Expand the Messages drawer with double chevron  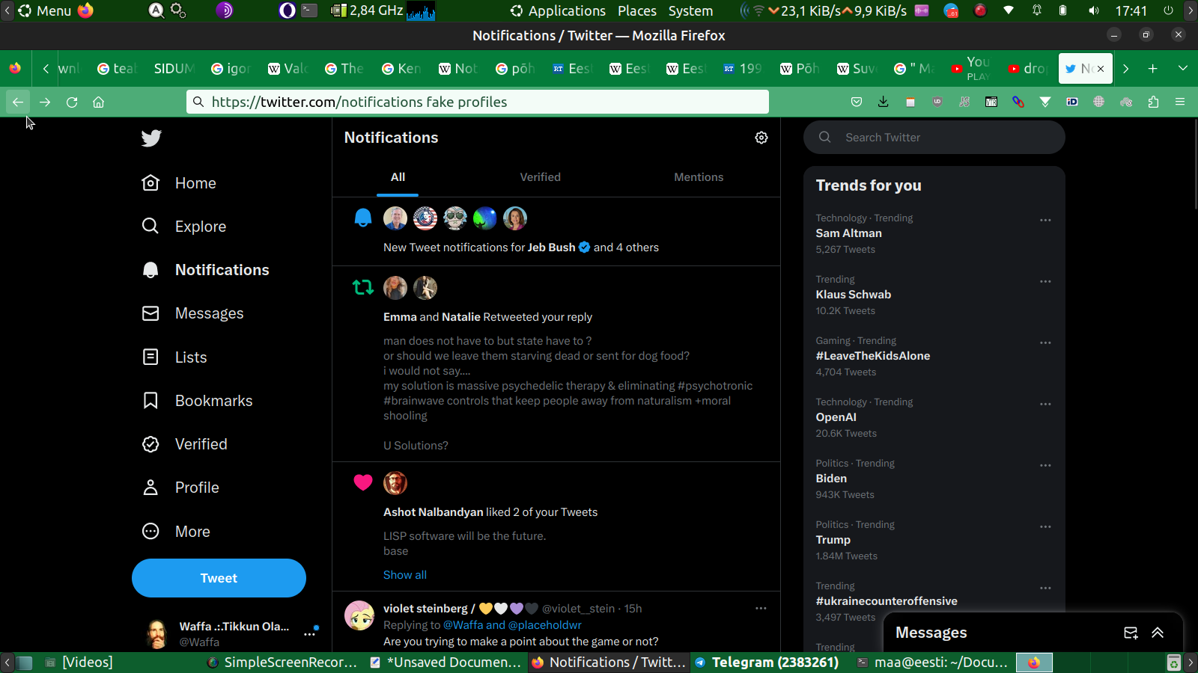(1158, 633)
